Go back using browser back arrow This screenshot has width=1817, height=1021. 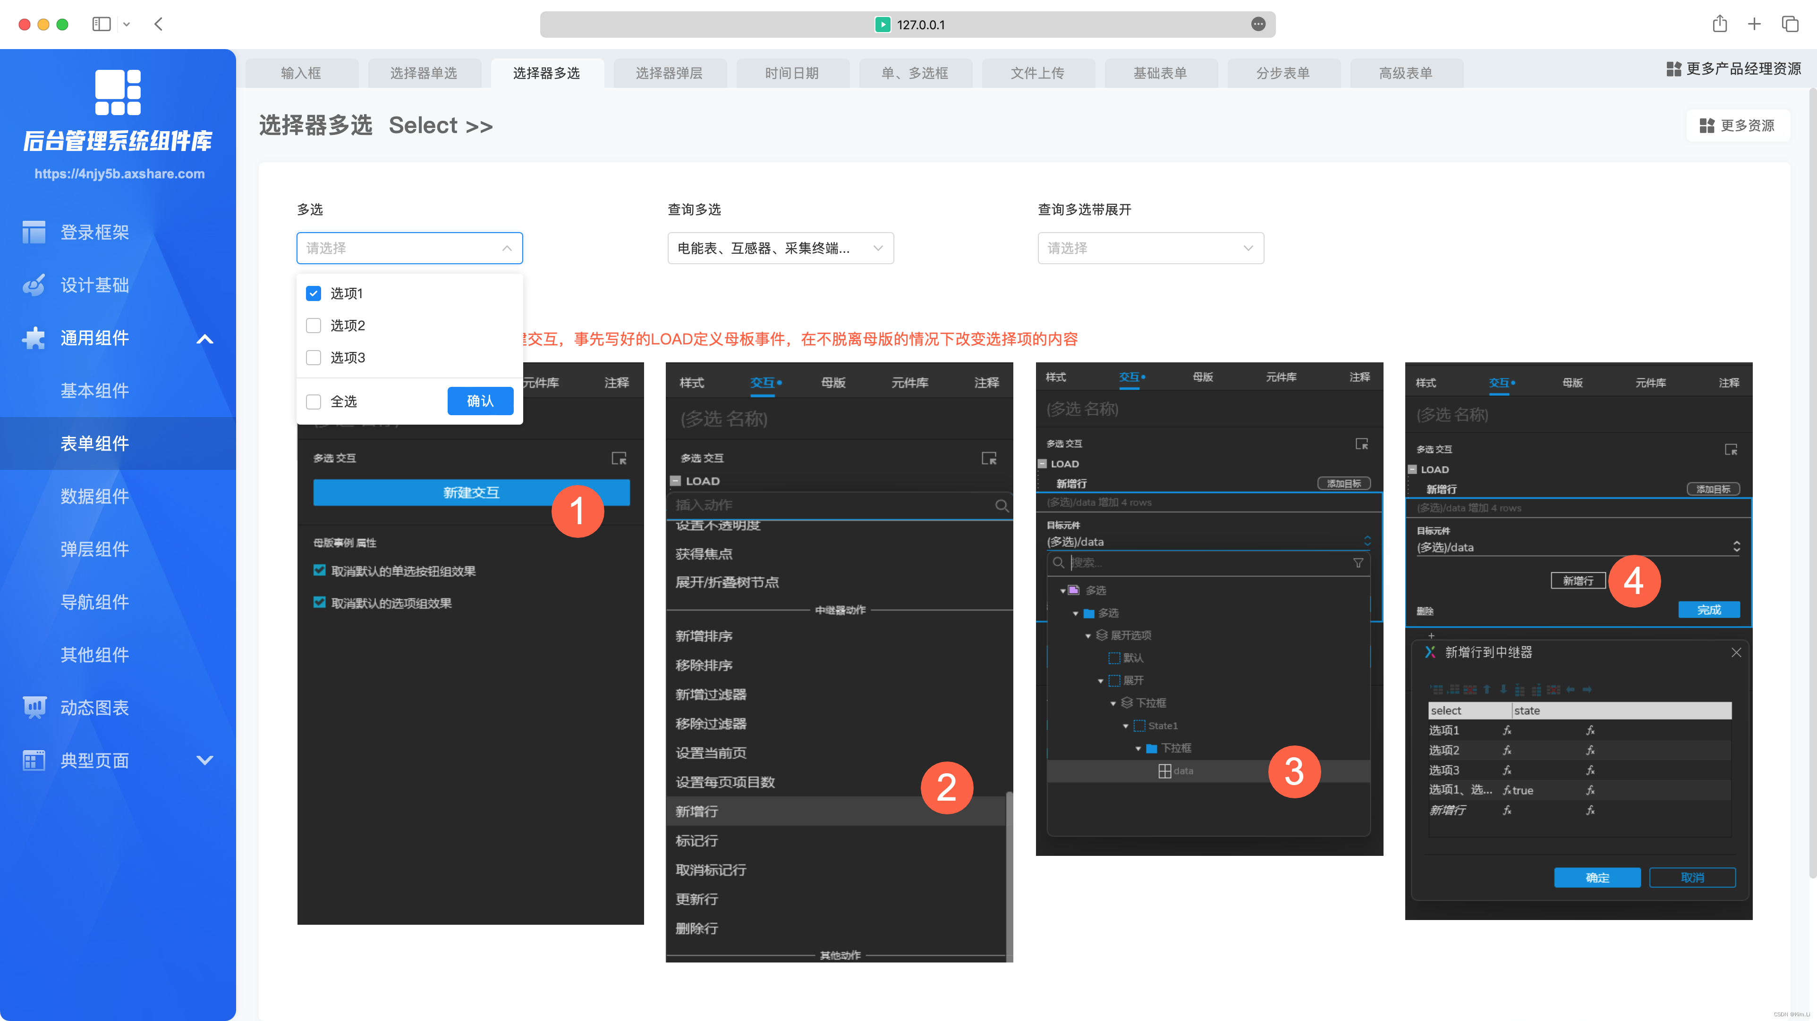tap(159, 24)
